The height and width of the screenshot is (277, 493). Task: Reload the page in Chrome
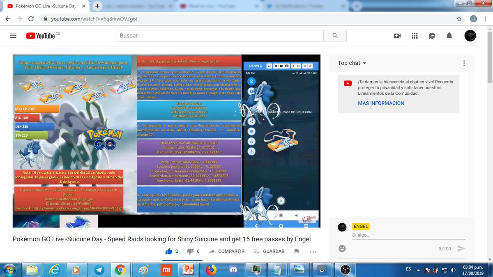coord(31,19)
